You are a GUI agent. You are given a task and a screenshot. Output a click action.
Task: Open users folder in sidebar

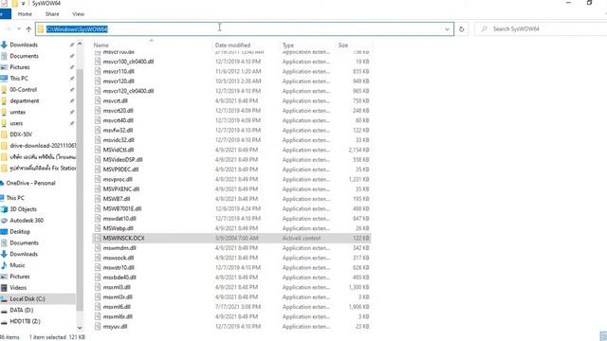pos(16,123)
